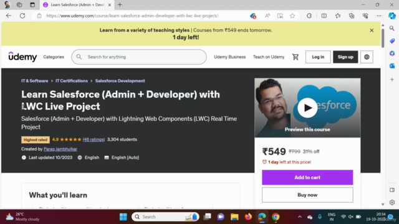Open Google Chrome from taskbar
This screenshot has width=399, height=224.
click(276, 217)
